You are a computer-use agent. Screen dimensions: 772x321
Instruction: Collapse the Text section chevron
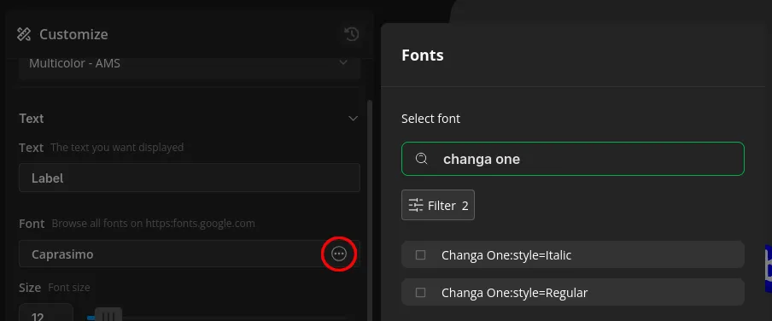tap(353, 119)
